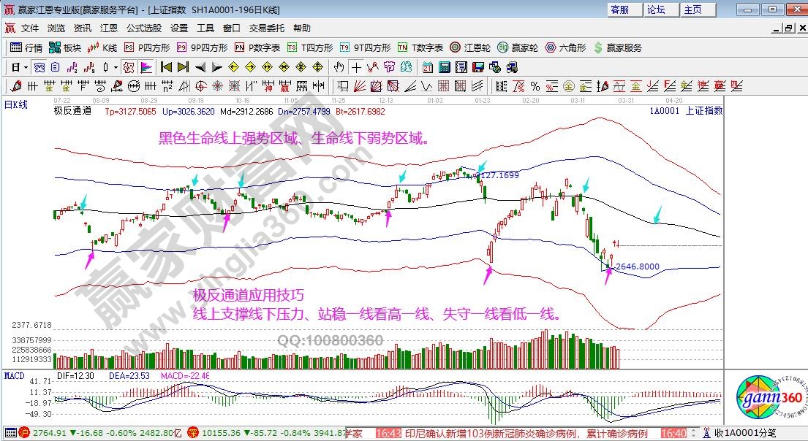Open the 公式选股 menu
This screenshot has width=808, height=441.
click(x=144, y=28)
